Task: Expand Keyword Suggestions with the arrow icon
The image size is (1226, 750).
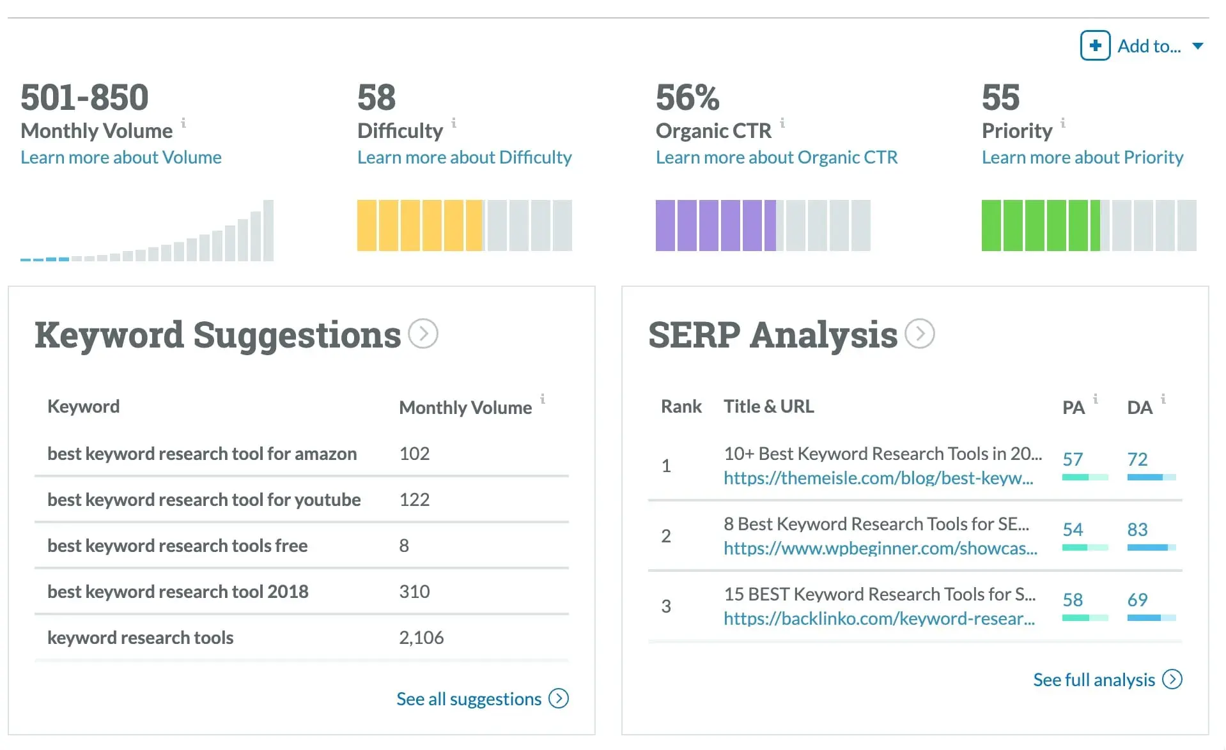Action: (x=423, y=333)
